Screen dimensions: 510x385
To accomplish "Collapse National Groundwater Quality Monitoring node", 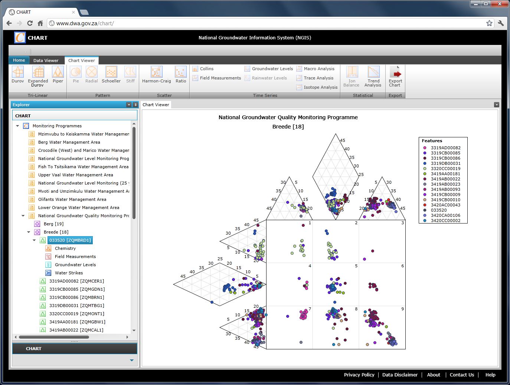I will [23, 216].
